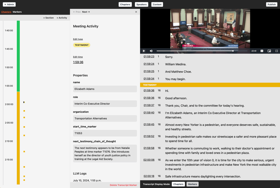The height and width of the screenshot is (188, 280).
Task: Jump to transcript timestamp 01:59:40
Action: [149, 113]
